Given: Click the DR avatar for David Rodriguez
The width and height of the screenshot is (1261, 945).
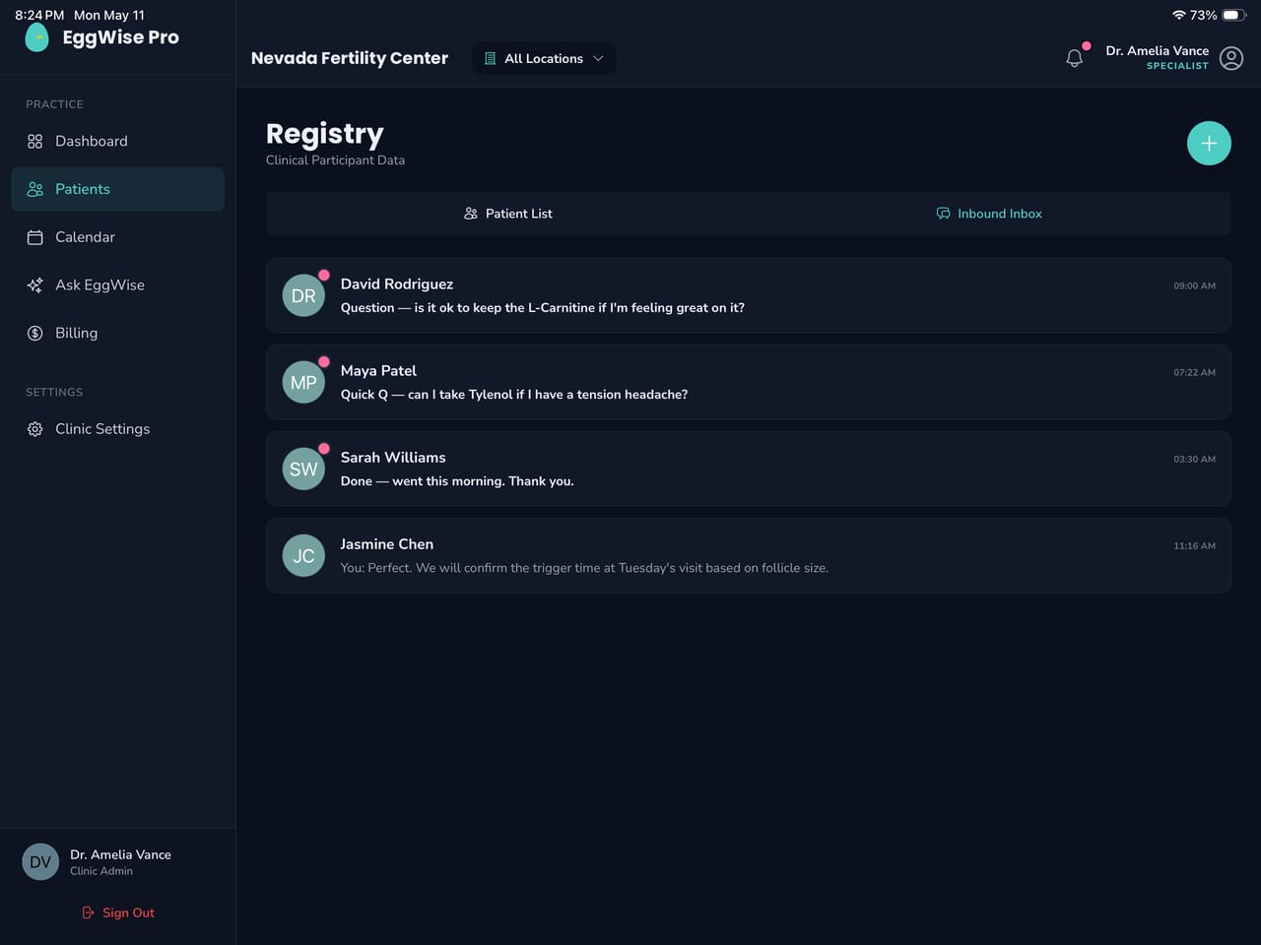Looking at the screenshot, I should coord(303,296).
